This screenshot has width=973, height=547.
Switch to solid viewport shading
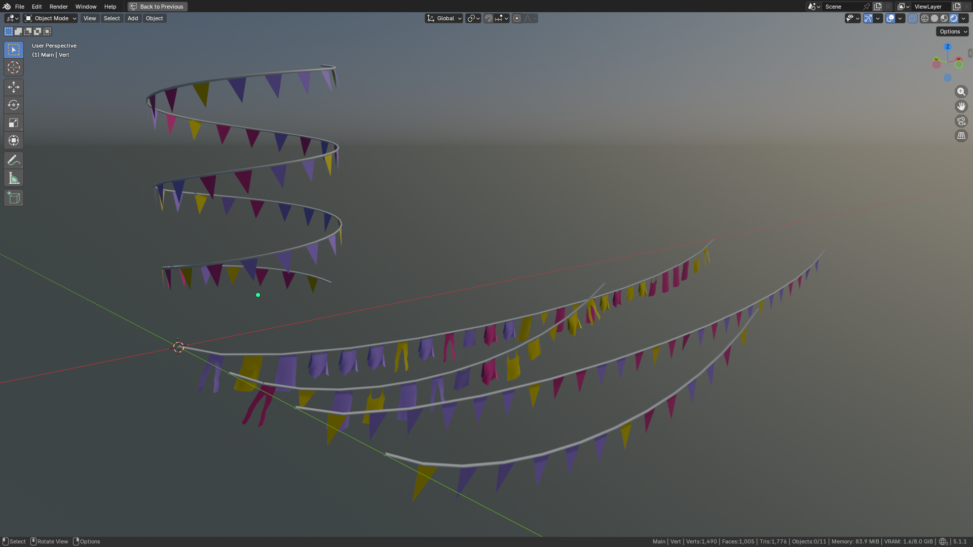coord(934,18)
